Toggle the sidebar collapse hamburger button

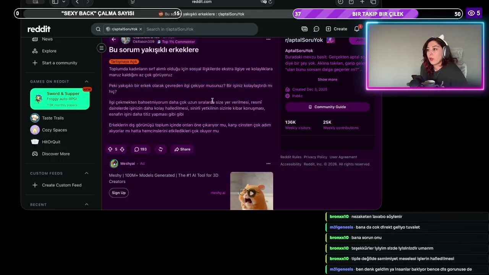click(101, 48)
